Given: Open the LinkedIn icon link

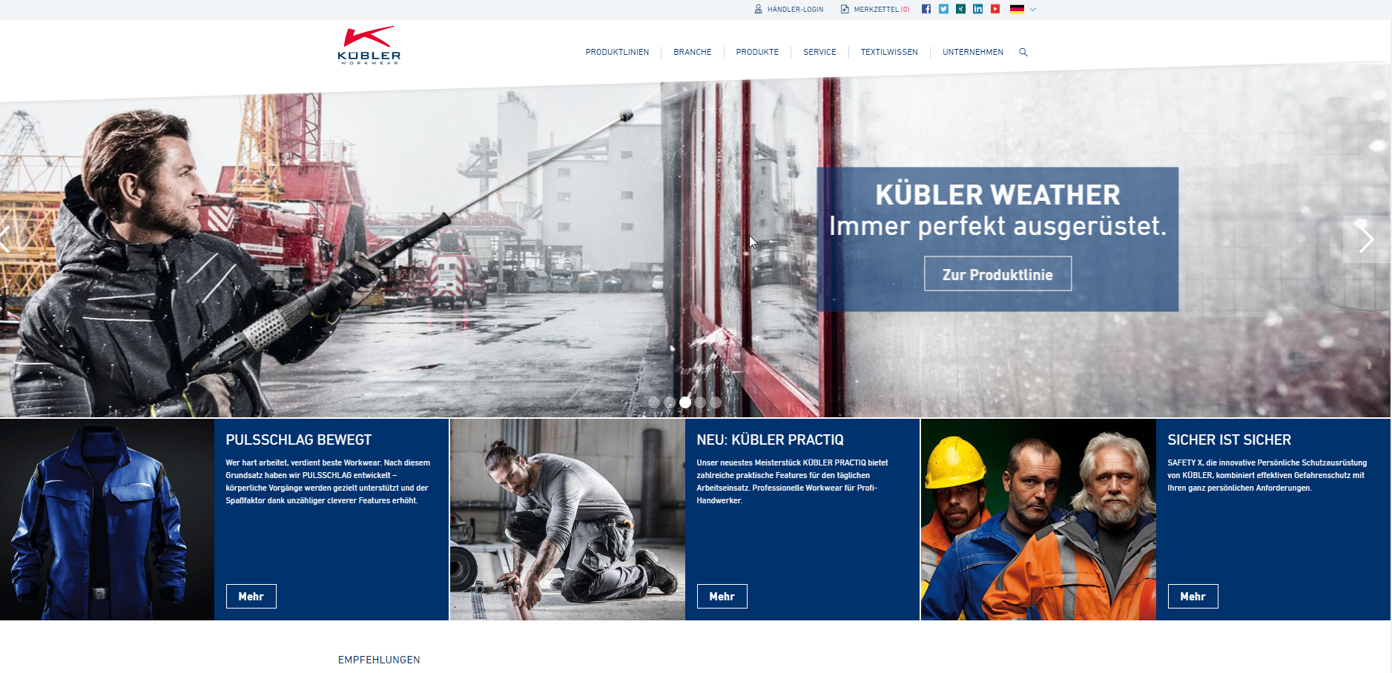Looking at the screenshot, I should 977,9.
